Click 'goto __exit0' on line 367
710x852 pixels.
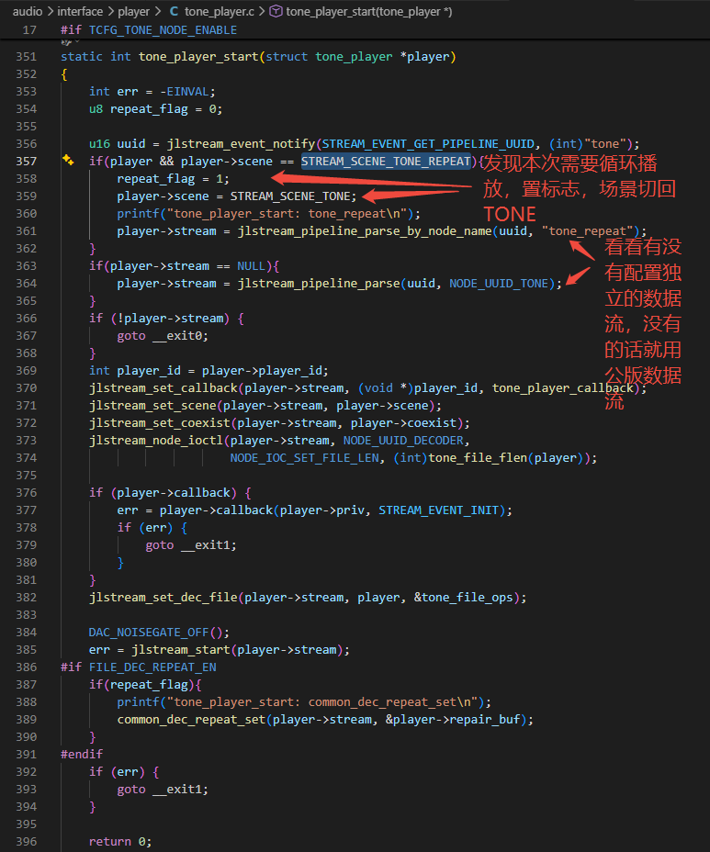click(x=159, y=336)
